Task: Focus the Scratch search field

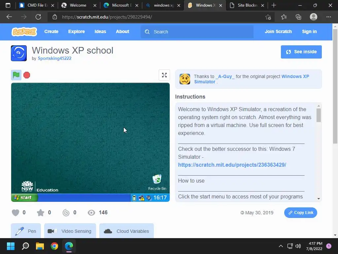Action: [197, 32]
